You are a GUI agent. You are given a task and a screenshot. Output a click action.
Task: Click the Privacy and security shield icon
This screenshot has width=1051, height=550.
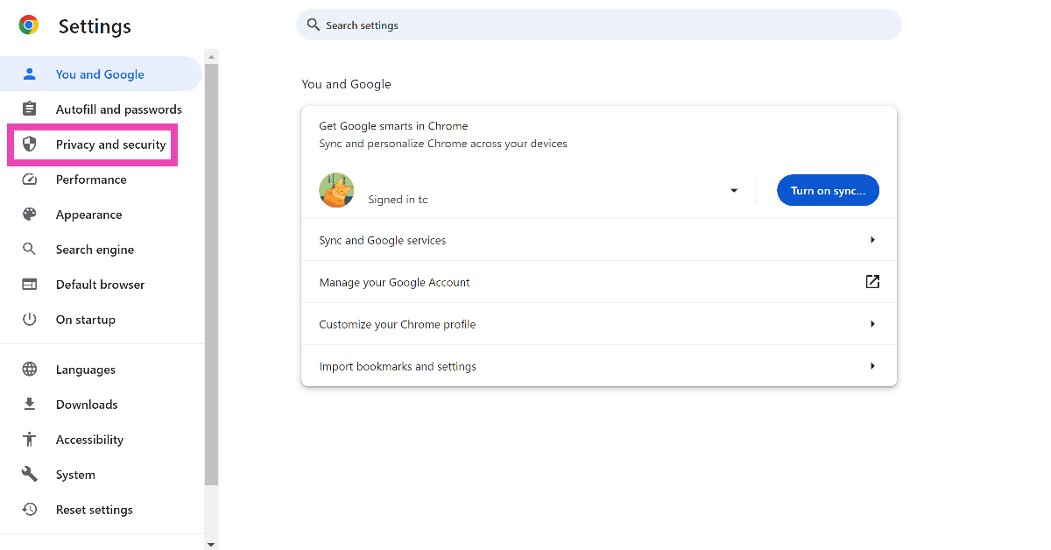[30, 145]
